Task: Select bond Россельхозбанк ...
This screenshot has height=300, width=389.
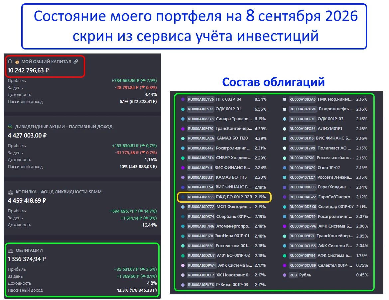Action: point(335,158)
